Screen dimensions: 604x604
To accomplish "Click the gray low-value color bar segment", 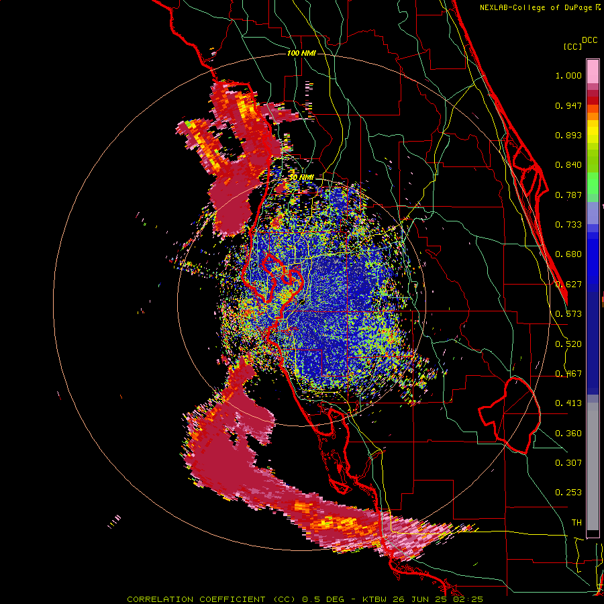I will click(x=593, y=466).
